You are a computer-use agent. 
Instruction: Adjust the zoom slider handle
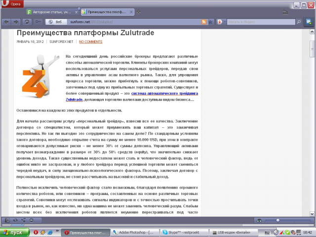click(277, 221)
